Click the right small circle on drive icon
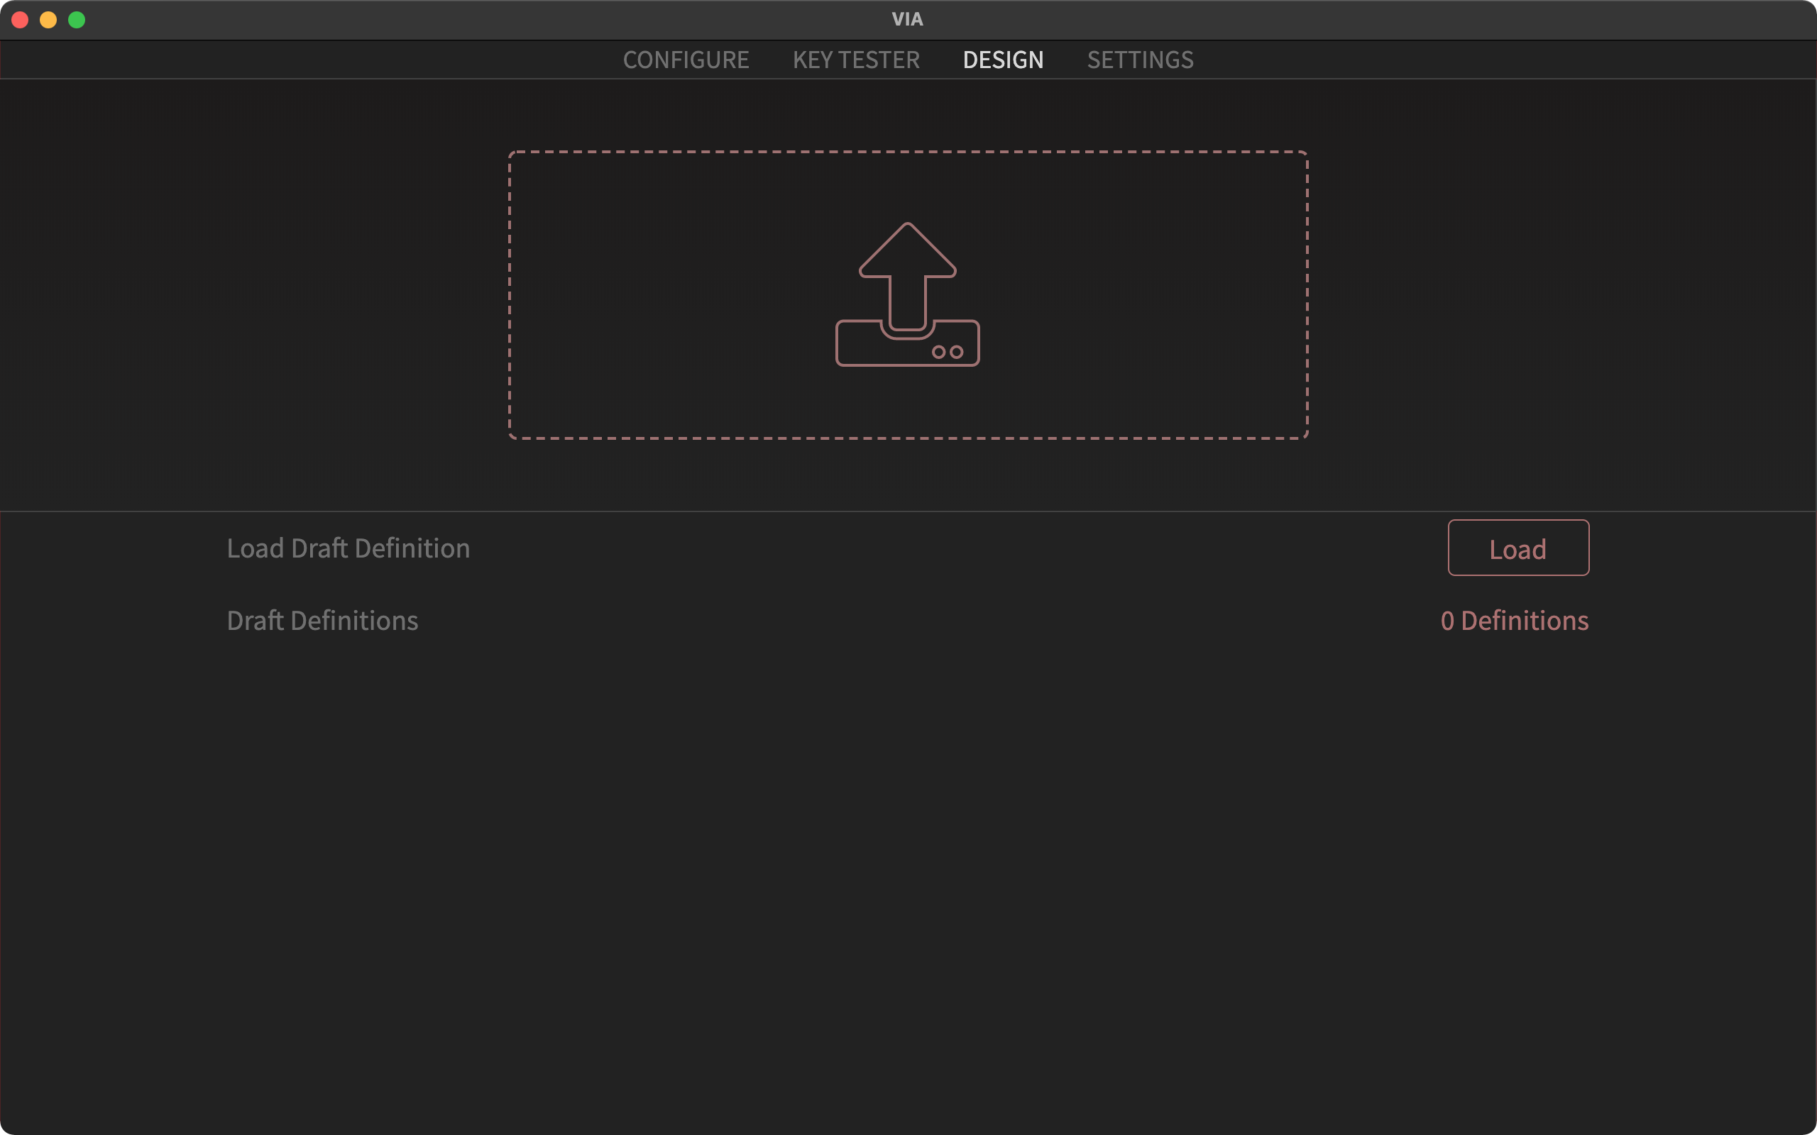Viewport: 1817px width, 1135px height. 957,352
